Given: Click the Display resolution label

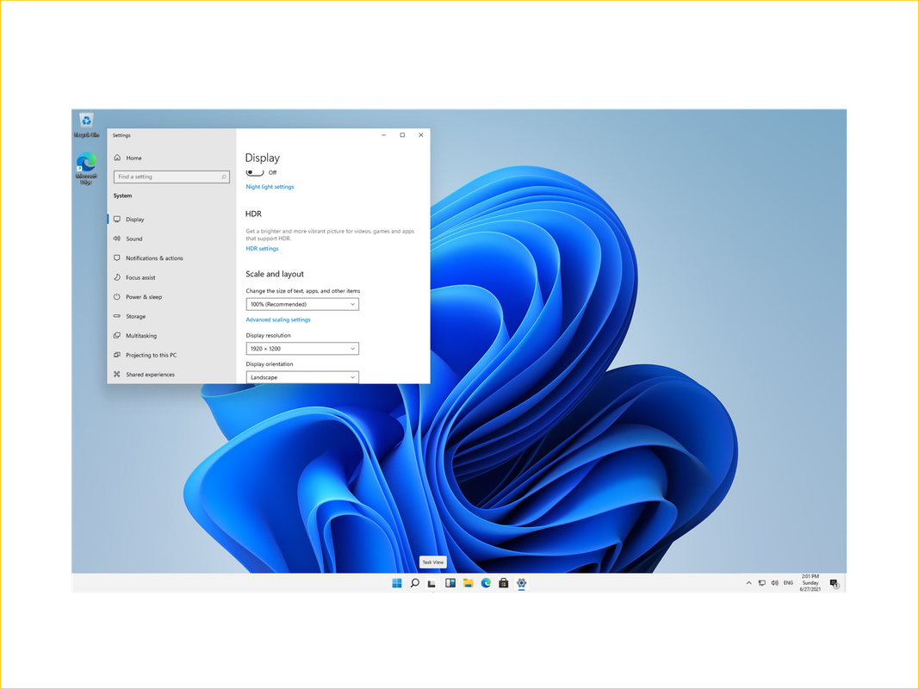Looking at the screenshot, I should pyautogui.click(x=268, y=335).
